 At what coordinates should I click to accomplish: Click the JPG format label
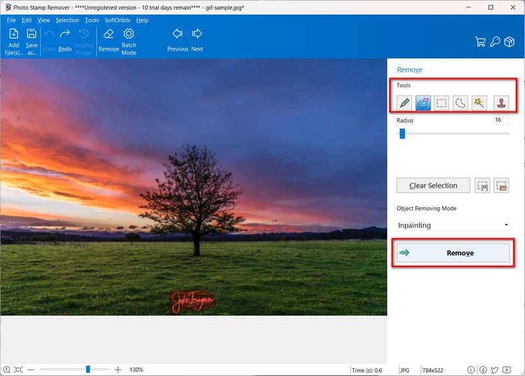pyautogui.click(x=405, y=370)
